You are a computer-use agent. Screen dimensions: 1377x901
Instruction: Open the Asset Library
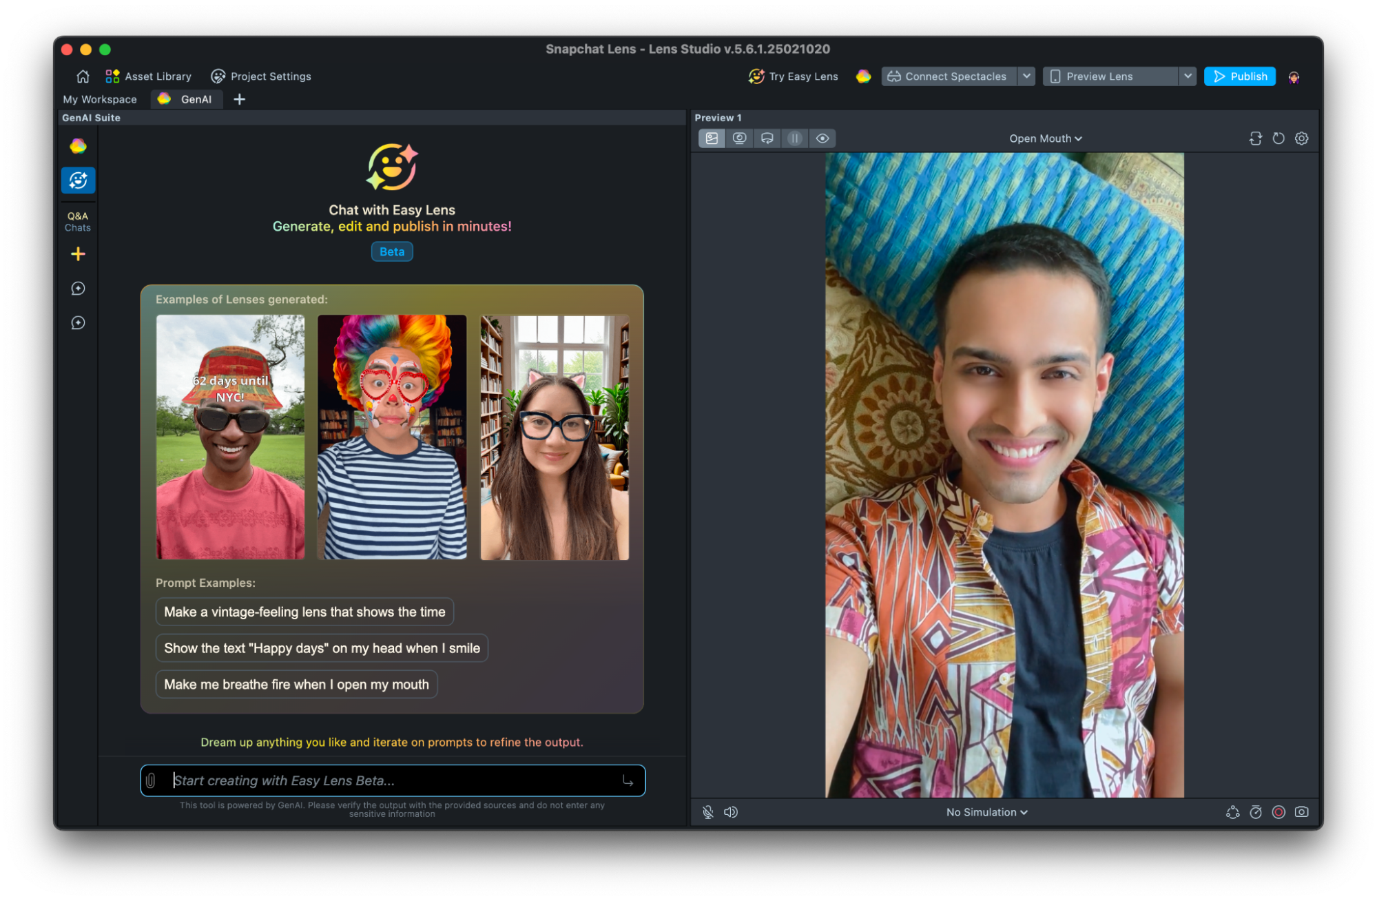coord(148,76)
